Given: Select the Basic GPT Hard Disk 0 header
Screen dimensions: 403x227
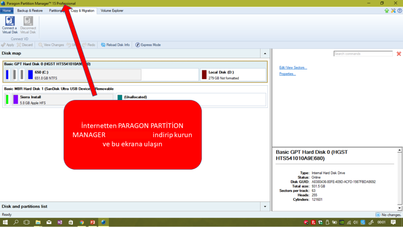Looking at the screenshot, I should click(x=47, y=64).
